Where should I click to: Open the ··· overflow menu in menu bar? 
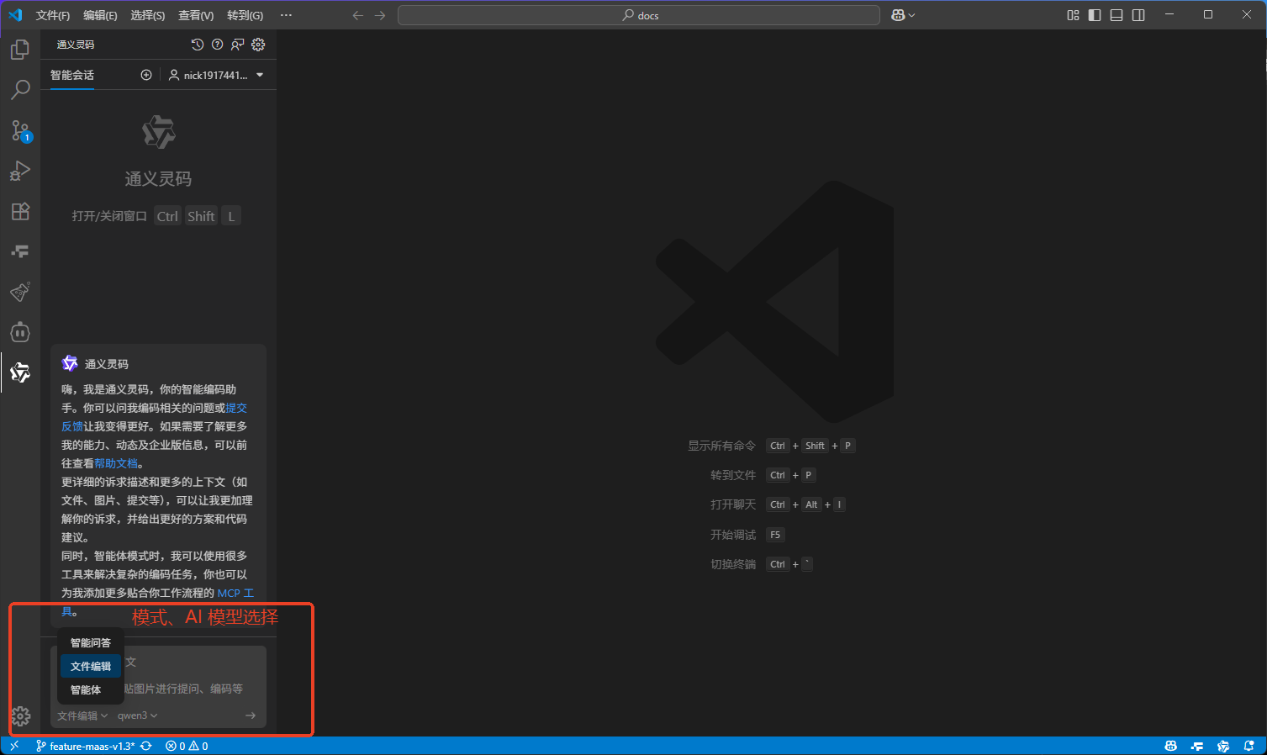286,15
